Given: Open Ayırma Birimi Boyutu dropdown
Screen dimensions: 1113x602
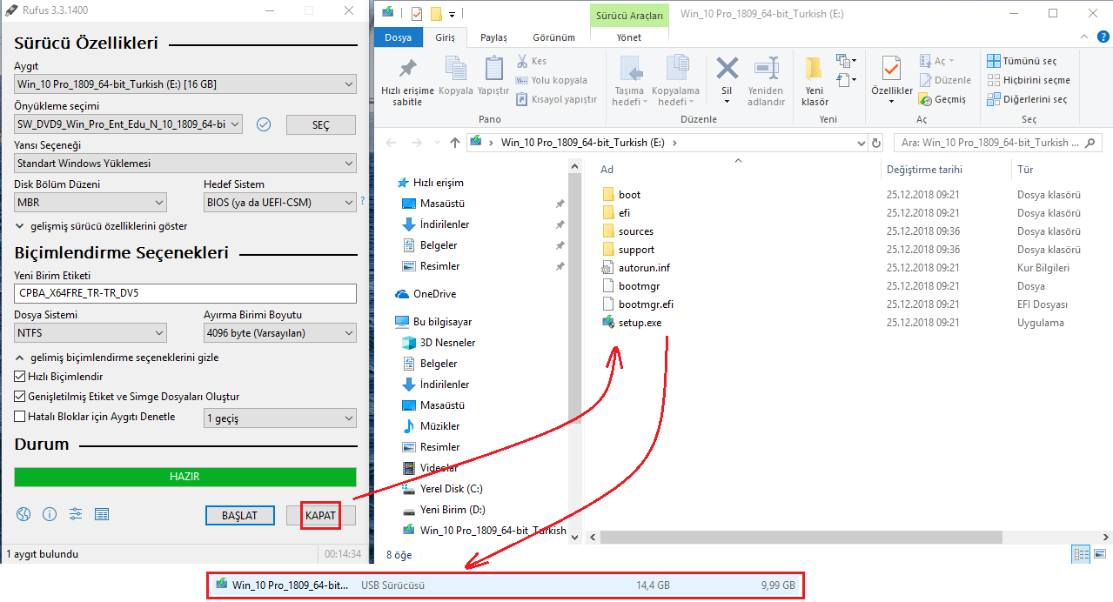Looking at the screenshot, I should [280, 332].
